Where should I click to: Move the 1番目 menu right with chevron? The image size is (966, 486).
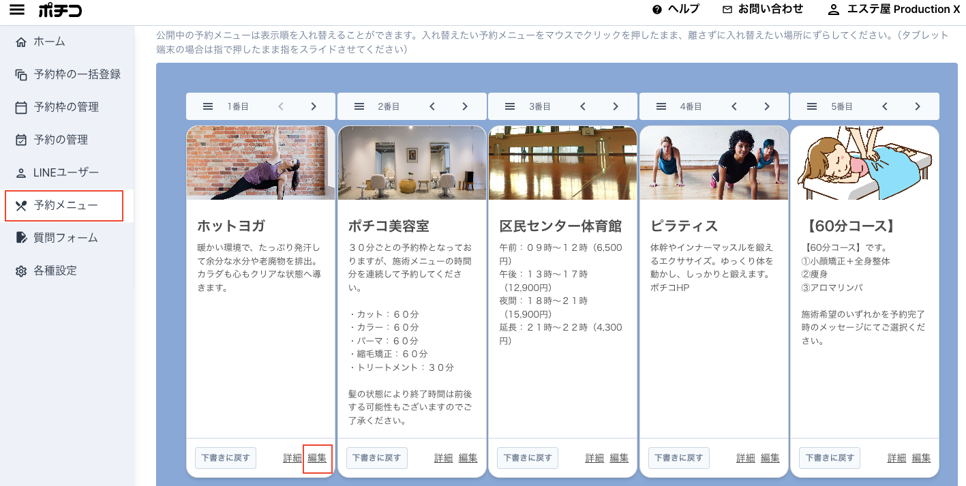point(314,106)
